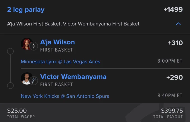Open Victor Wembanyama player headshot

[x=26, y=78]
